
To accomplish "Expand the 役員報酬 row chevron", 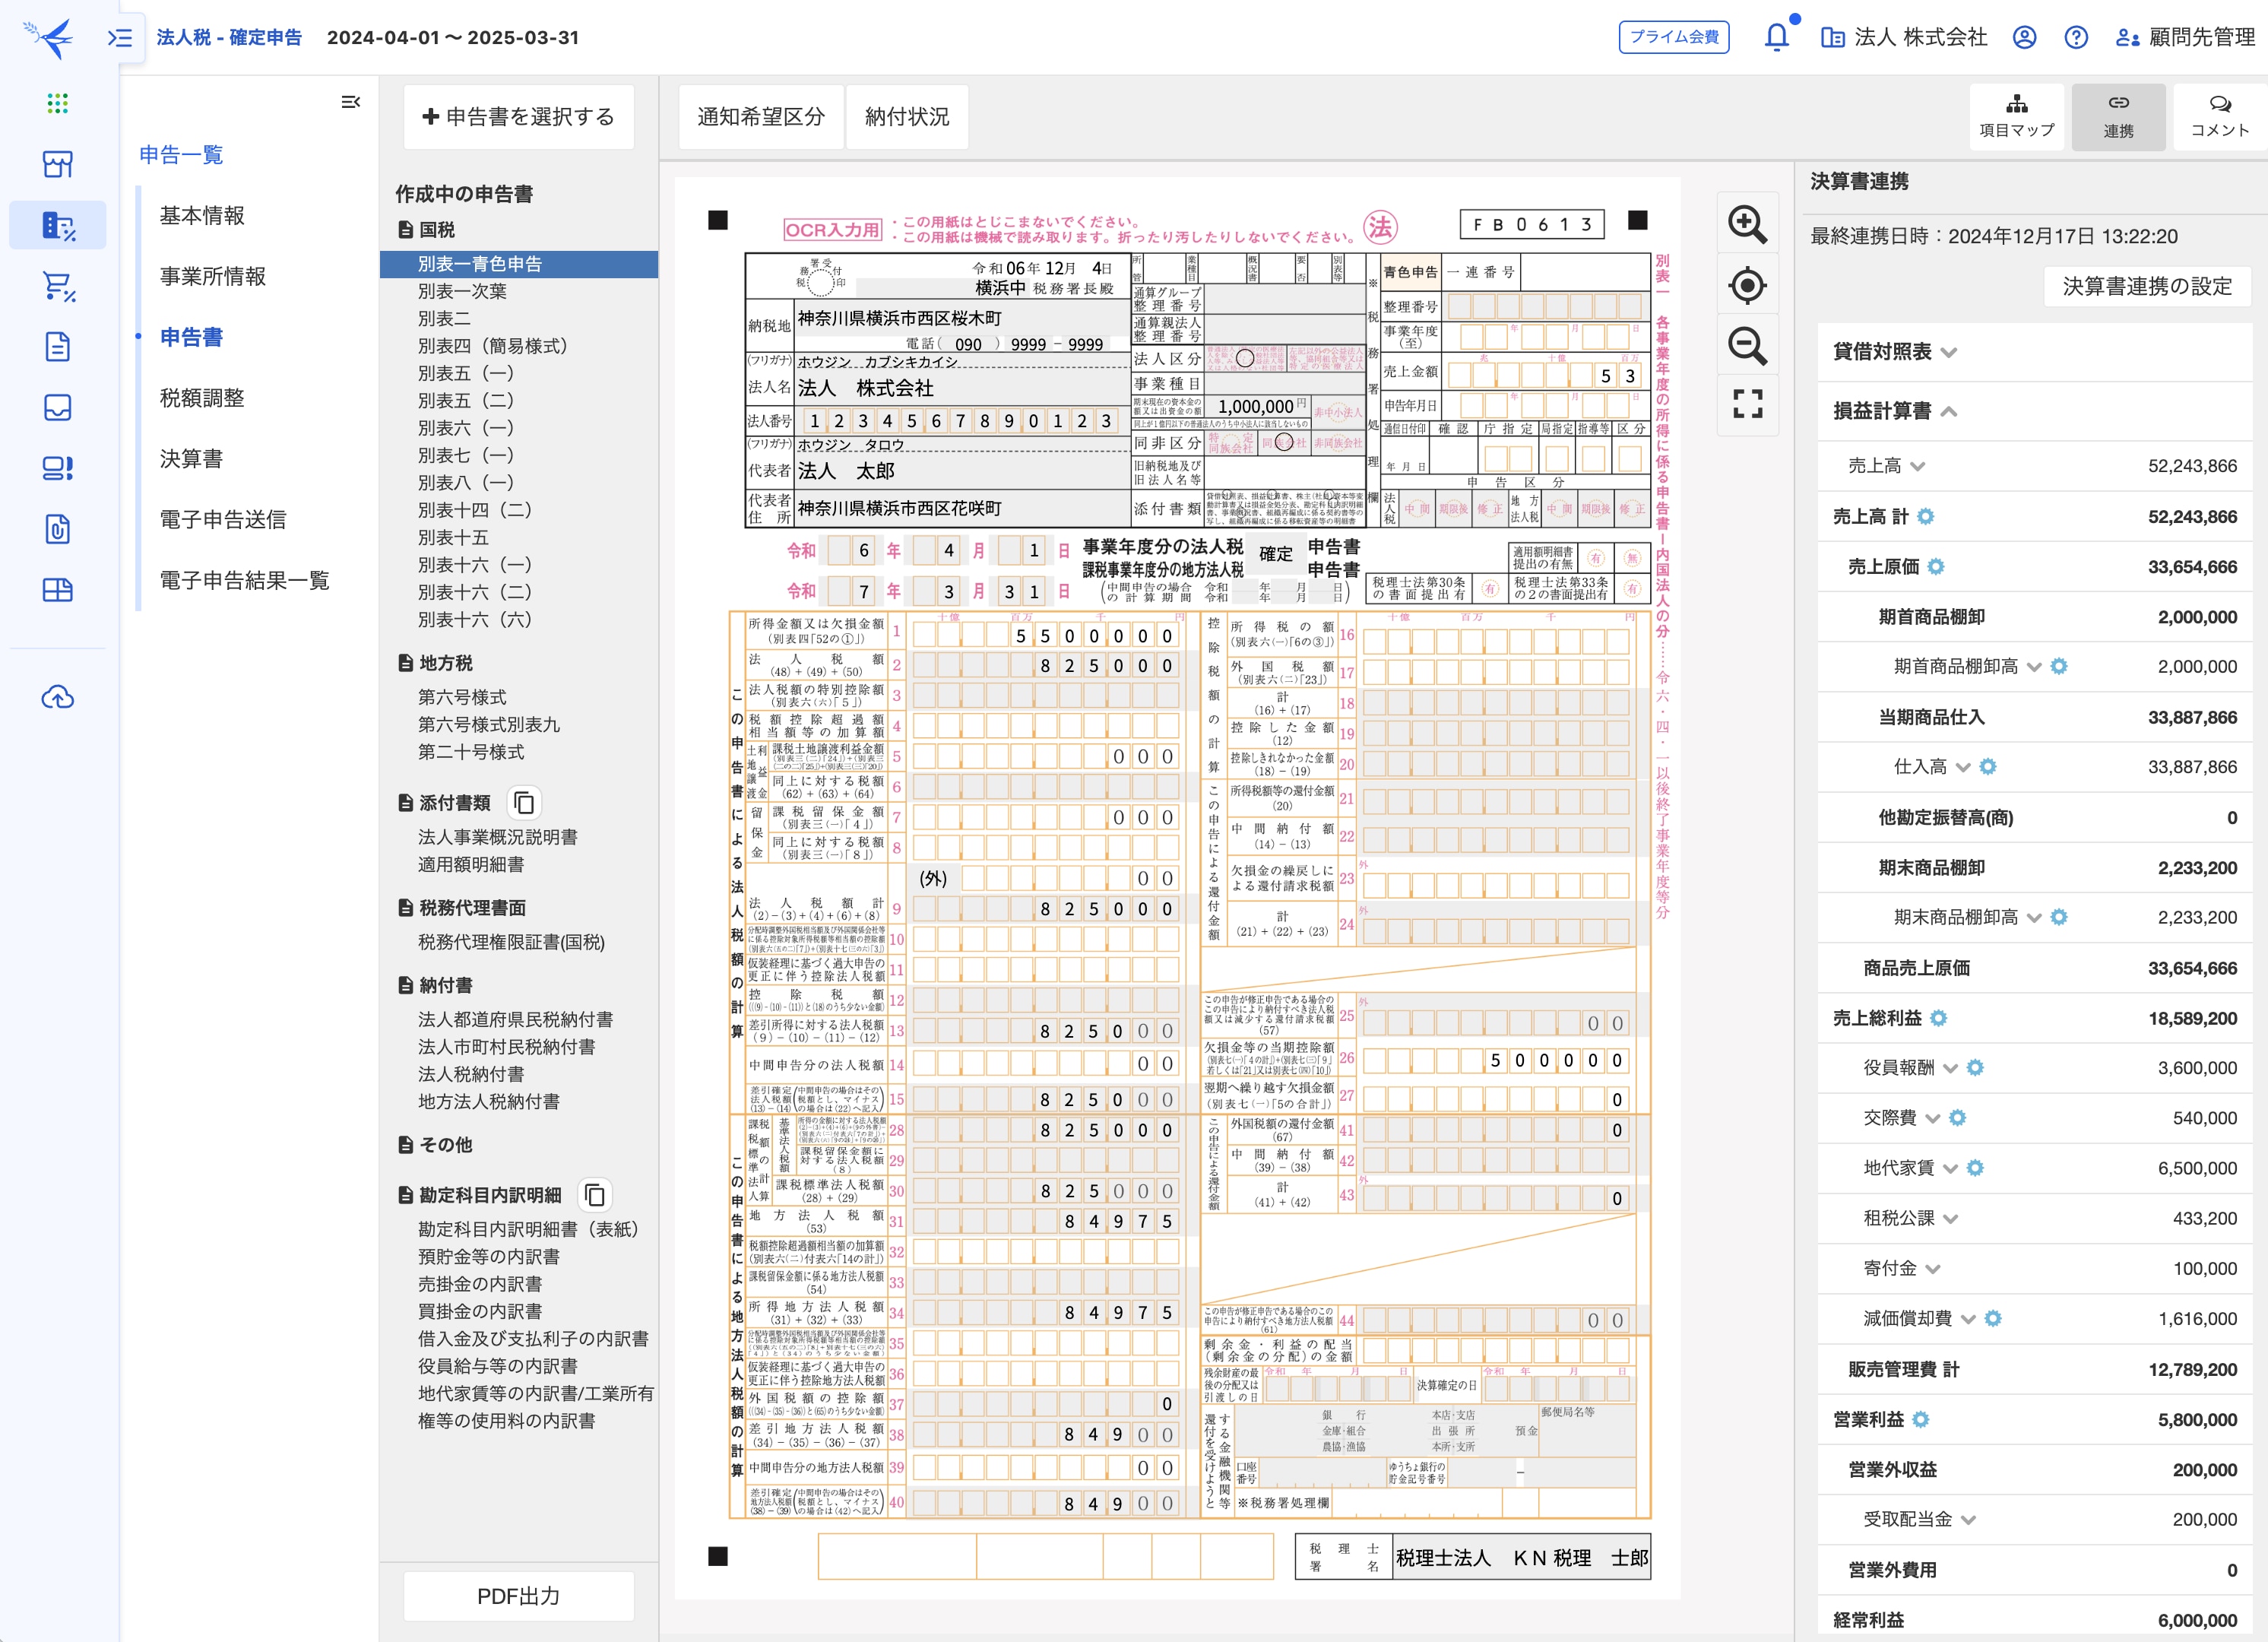I will [x=1950, y=1069].
